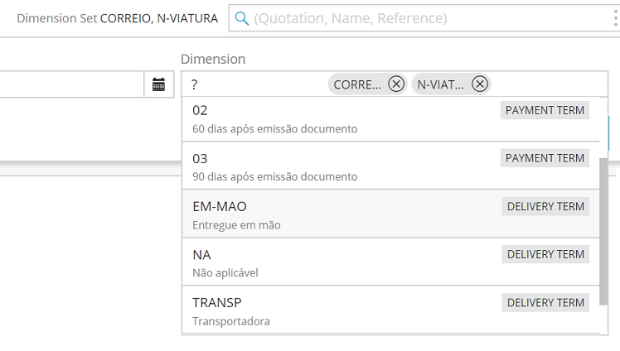Remove the N-VIAT... dimension chip
Viewport: 620px width, 351px height.
[x=480, y=84]
